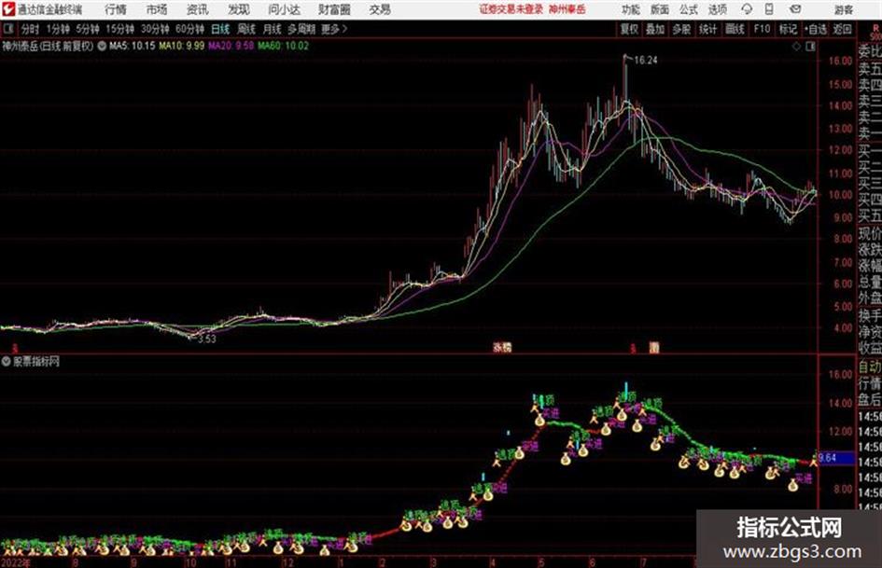Select the 周线 weekly period tab
Viewport: 882px width, 568px height.
(245, 29)
